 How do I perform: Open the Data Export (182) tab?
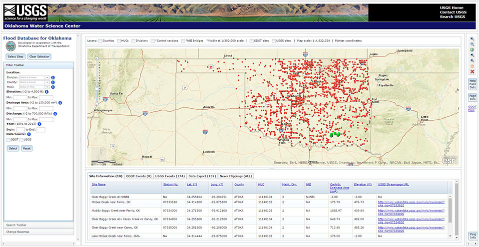[x=202, y=176]
